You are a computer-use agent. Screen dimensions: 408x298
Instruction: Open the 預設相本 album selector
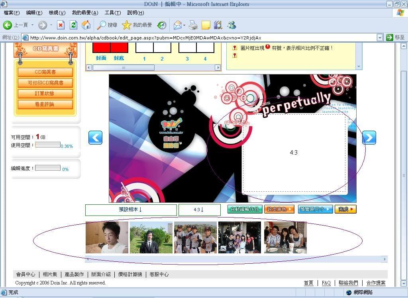click(131, 210)
